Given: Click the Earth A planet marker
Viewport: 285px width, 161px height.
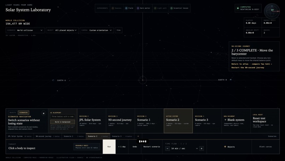Looking at the screenshot, I should pos(53,80).
